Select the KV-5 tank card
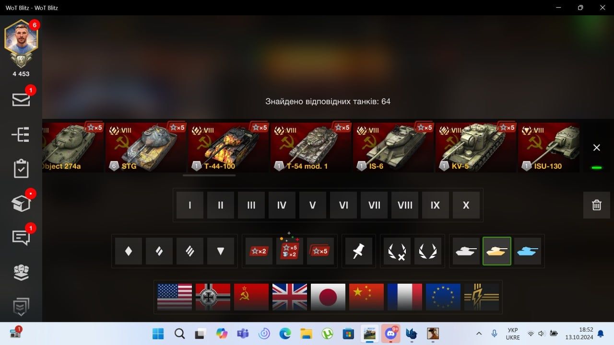This screenshot has width=614, height=345. (x=476, y=148)
